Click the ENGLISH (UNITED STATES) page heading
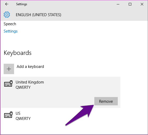 tap(39, 15)
